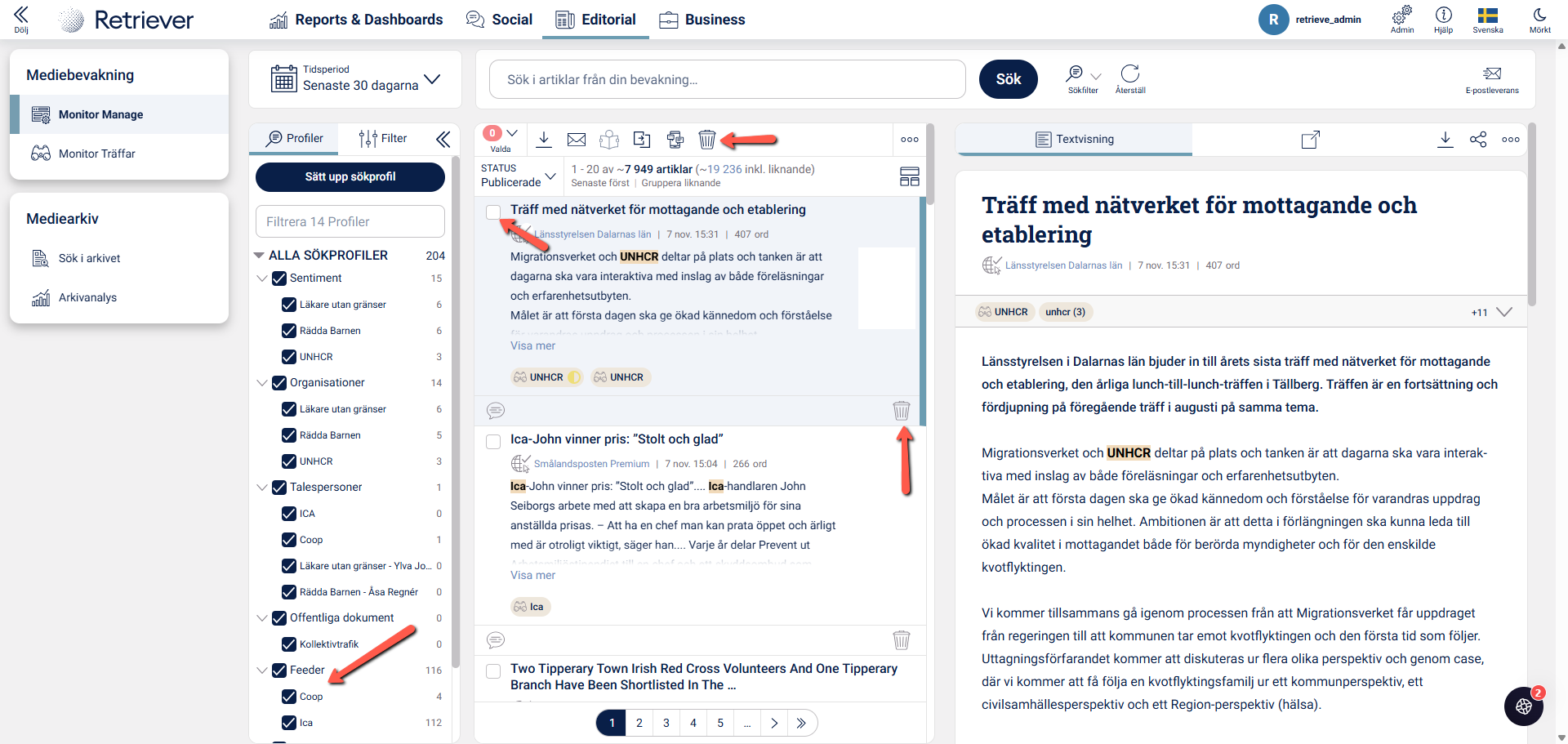Go to the Social tab
The width and height of the screenshot is (1568, 744).
(x=499, y=20)
